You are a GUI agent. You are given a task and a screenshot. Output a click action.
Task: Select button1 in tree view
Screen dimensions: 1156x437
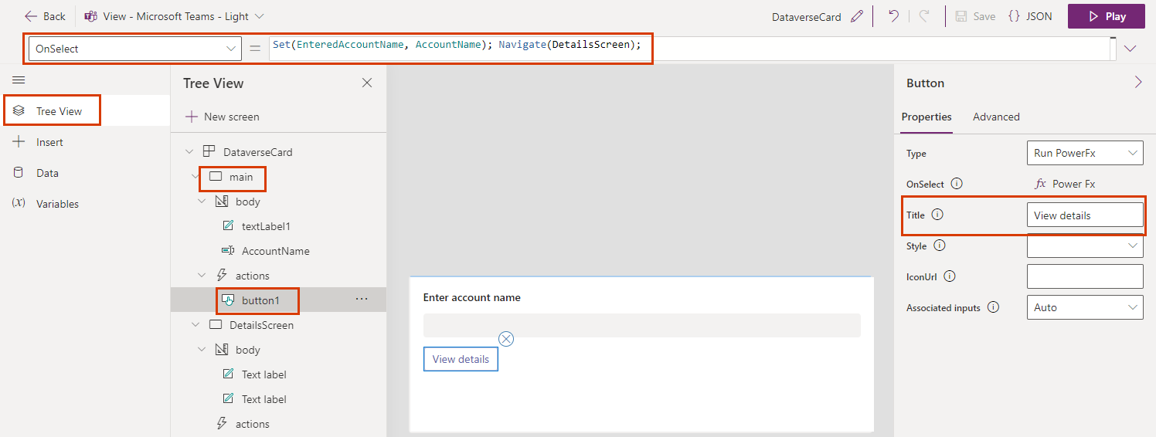[260, 300]
